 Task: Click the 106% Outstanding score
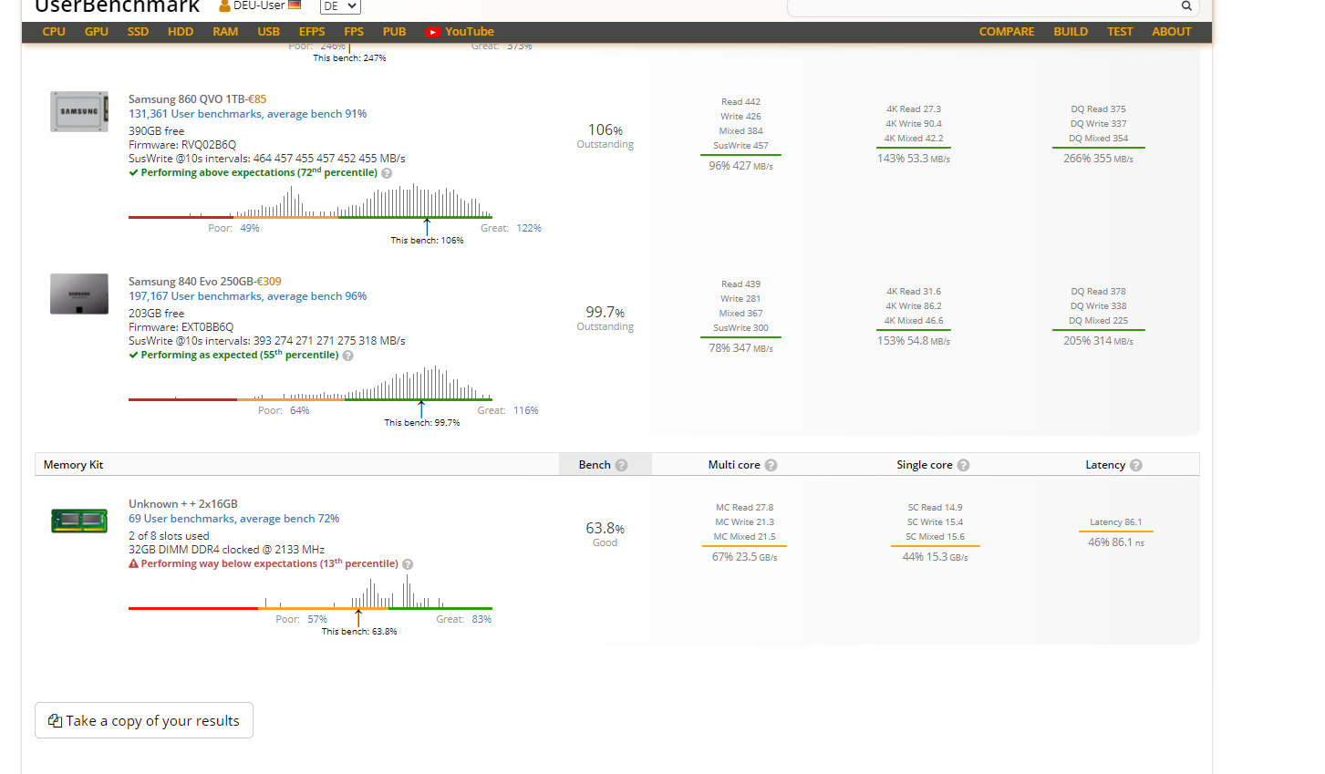point(606,136)
